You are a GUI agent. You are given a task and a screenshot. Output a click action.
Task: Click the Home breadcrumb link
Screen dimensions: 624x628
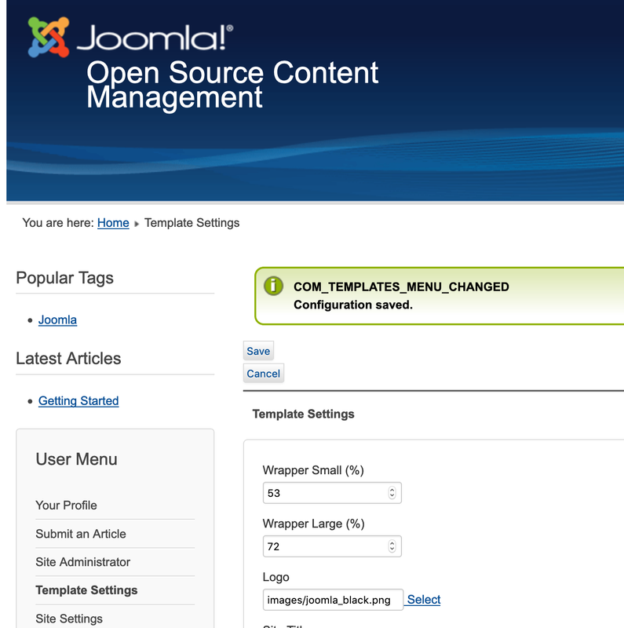pos(113,223)
